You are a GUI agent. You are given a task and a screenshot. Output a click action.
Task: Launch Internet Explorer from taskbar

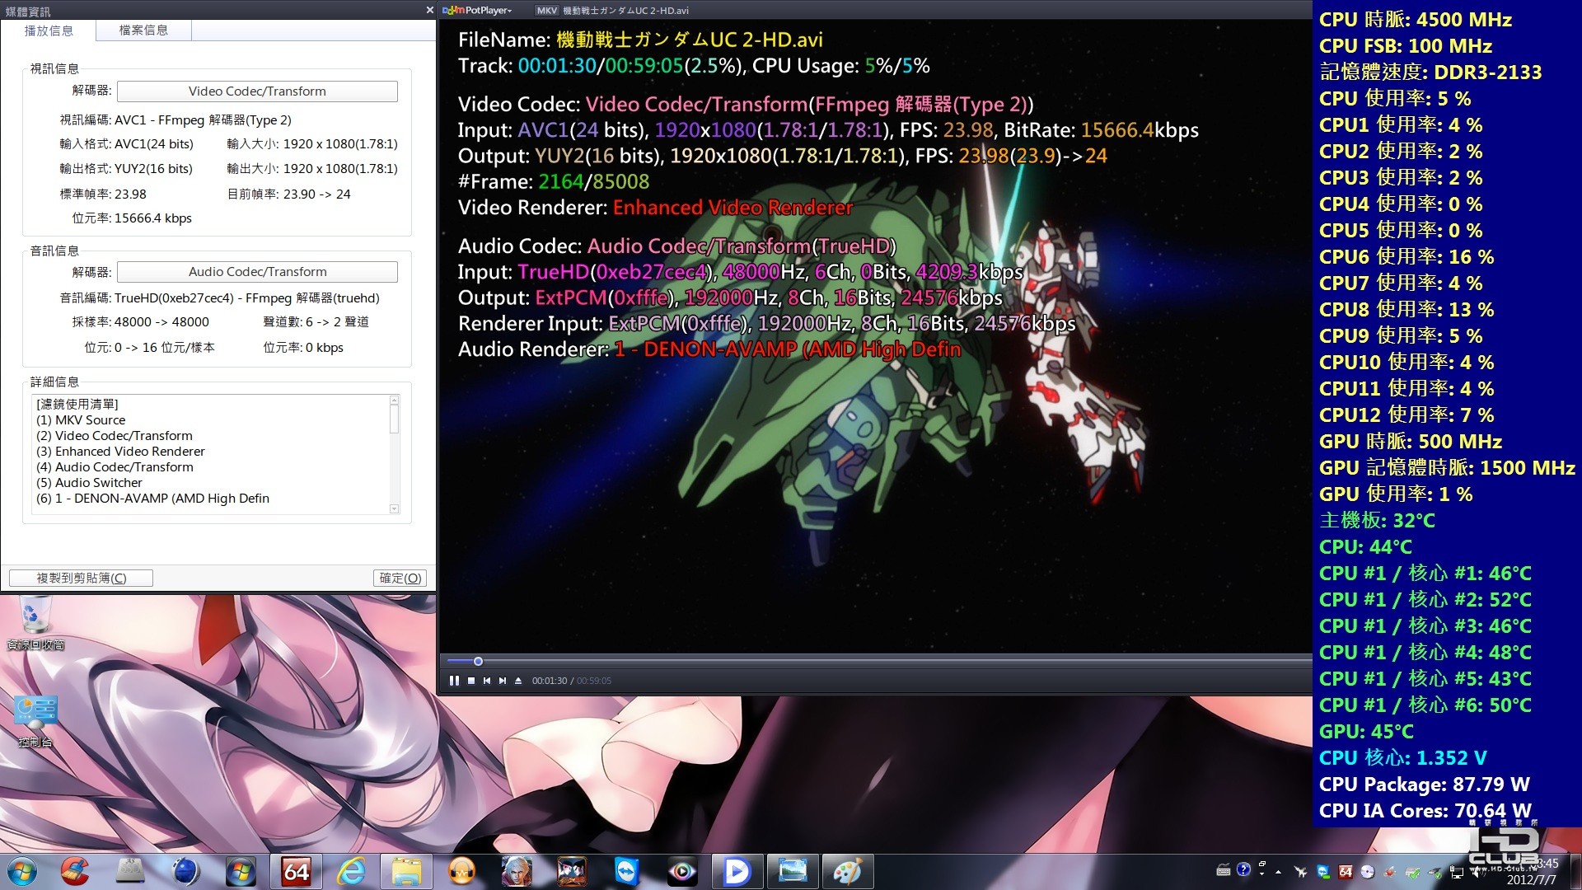click(x=352, y=872)
